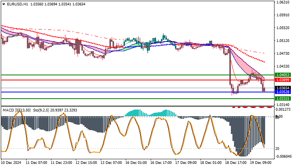Click the stochastic 20 level label
292x167 pixels.
[x=277, y=149]
